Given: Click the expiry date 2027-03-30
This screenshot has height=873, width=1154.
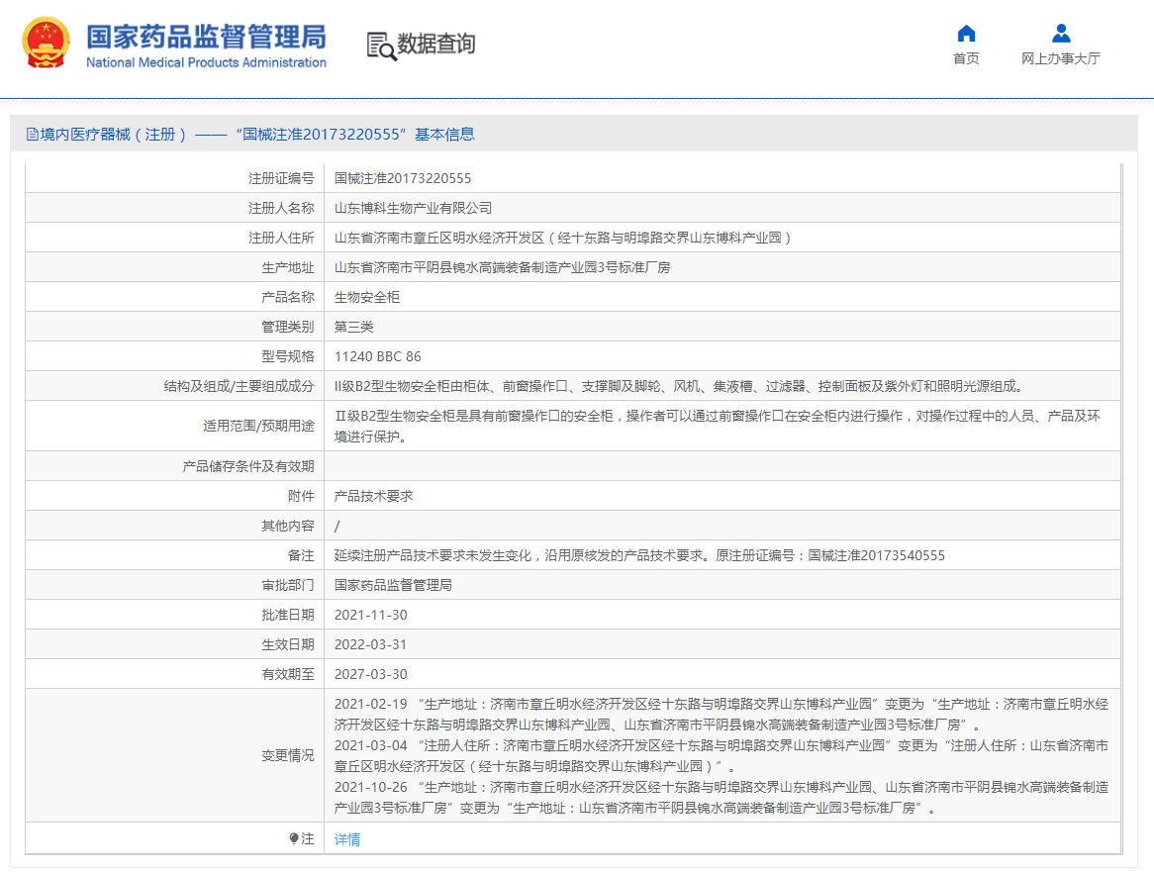Looking at the screenshot, I should tap(370, 674).
